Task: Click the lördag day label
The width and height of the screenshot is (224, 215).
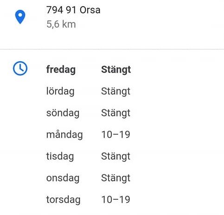Action: 60,91
